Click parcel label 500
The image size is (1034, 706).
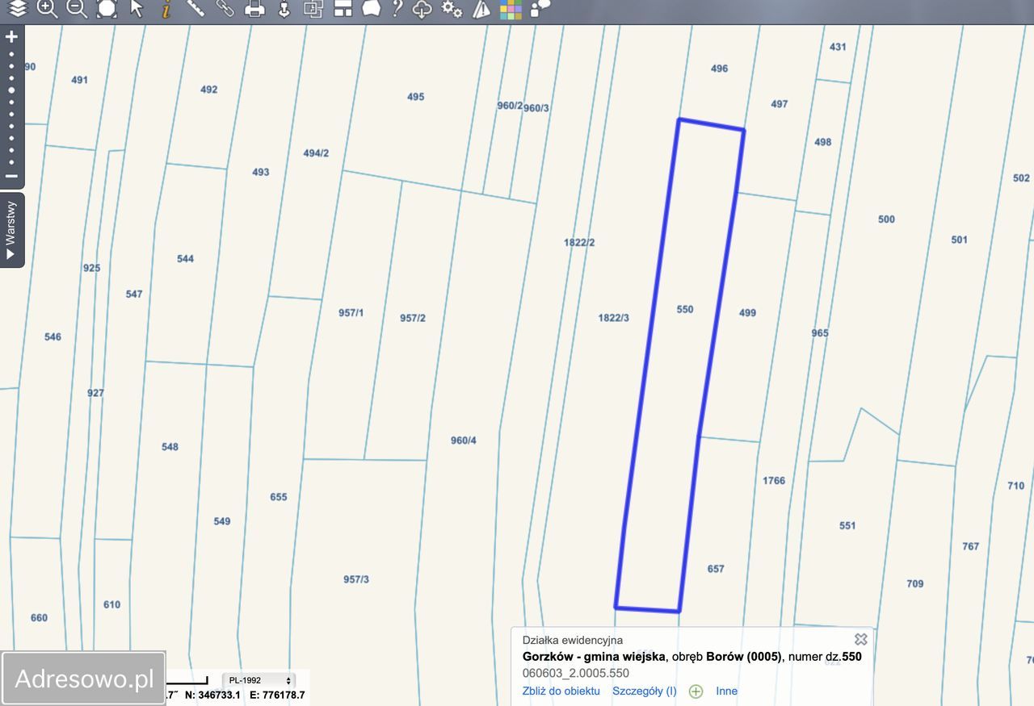[x=886, y=219]
